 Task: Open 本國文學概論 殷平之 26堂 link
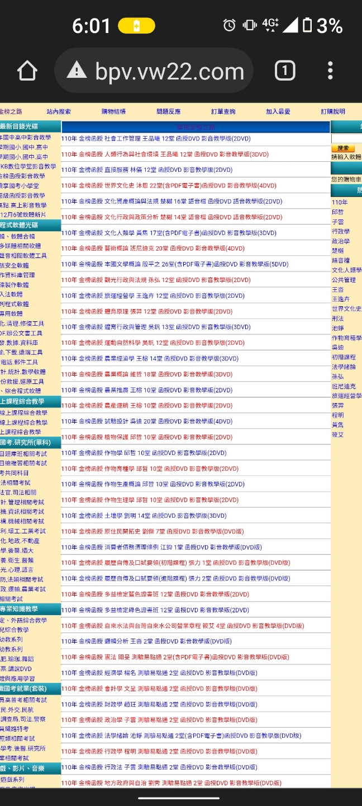[x=175, y=264]
